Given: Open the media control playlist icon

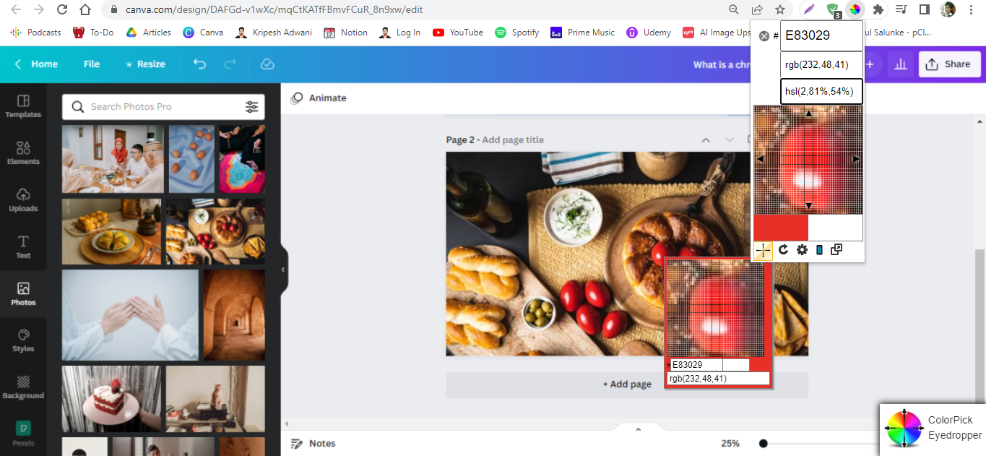Looking at the screenshot, I should click(901, 10).
